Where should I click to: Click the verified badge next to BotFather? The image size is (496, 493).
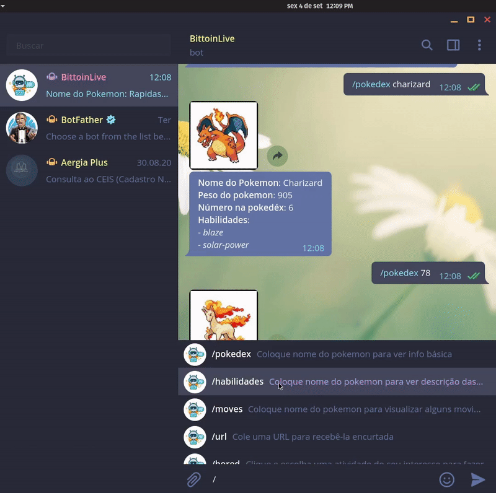pyautogui.click(x=111, y=120)
